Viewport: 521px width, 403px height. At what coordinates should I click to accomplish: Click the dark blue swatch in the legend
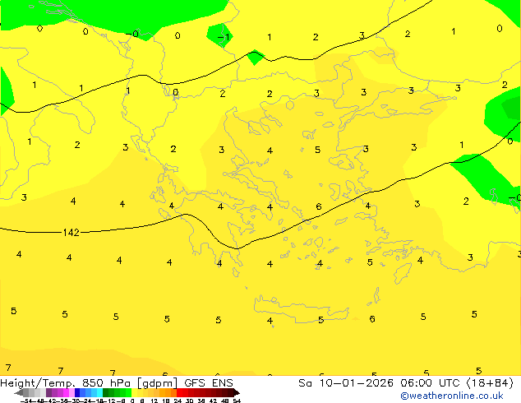[77, 392]
